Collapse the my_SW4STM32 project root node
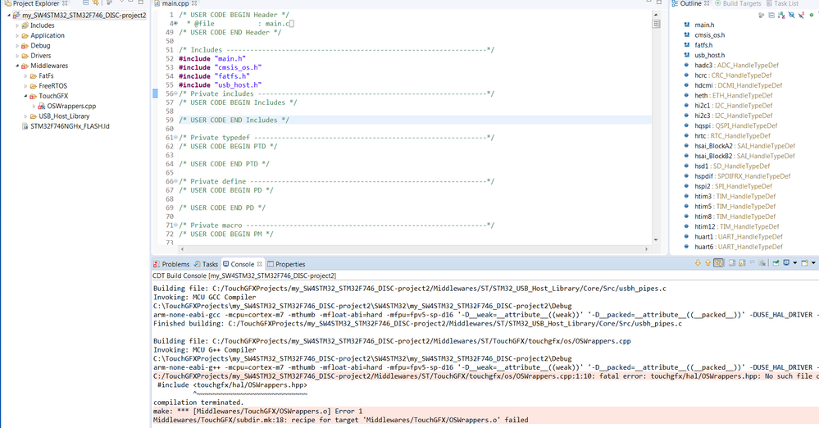 (9, 15)
